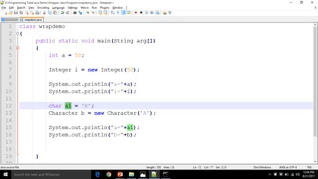
Task: Click the Start Recording macro icon
Action: tap(136, 13)
